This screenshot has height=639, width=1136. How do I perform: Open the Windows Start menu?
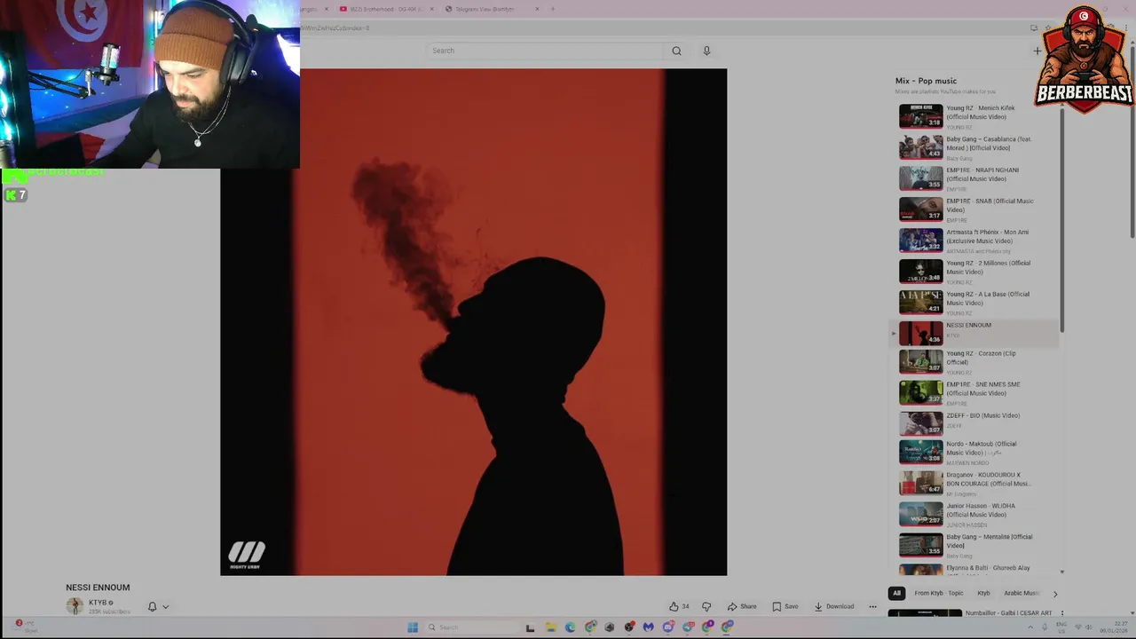coord(413,627)
